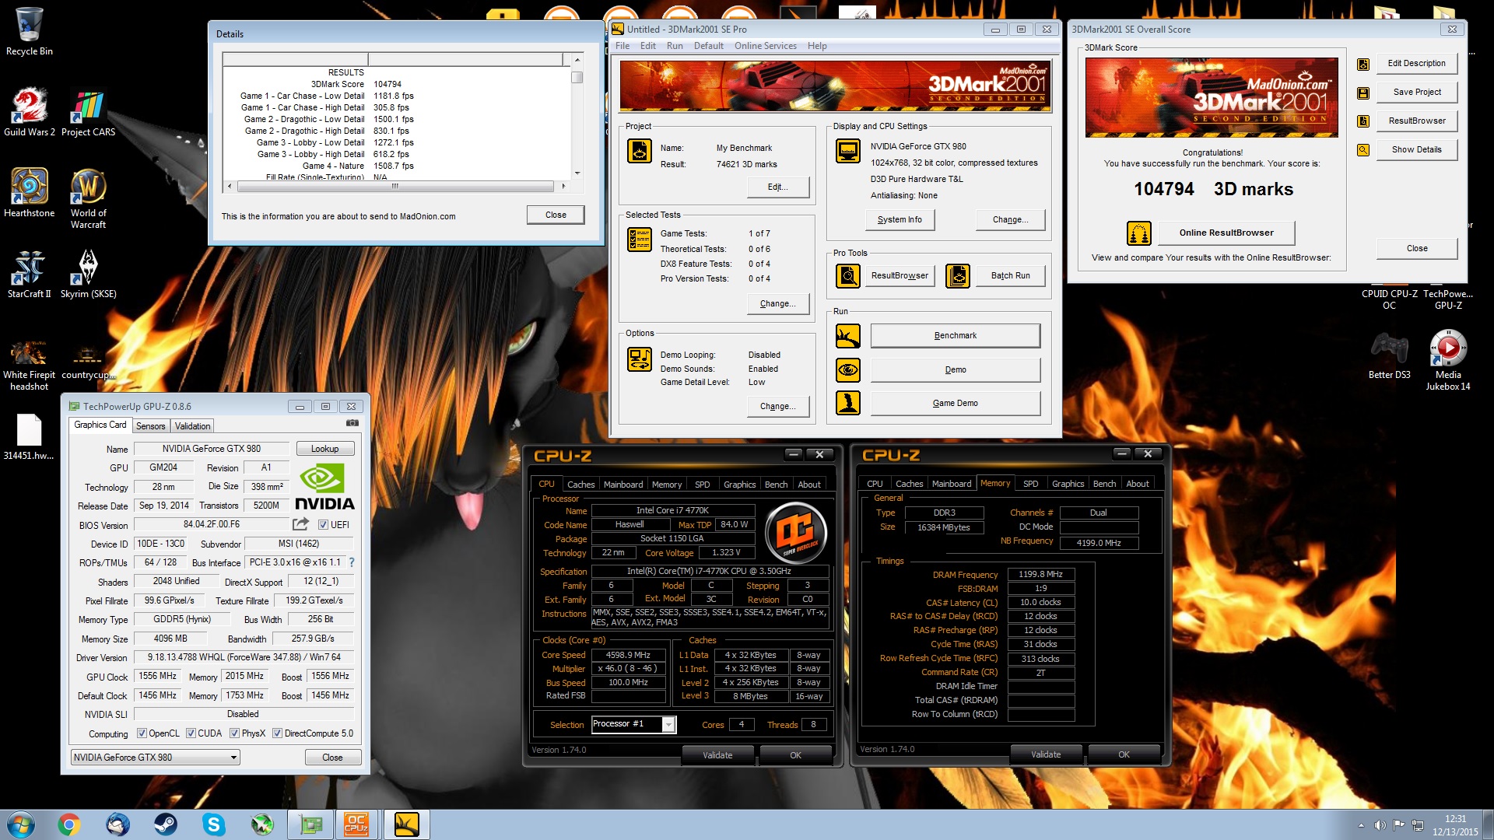Open World of Warcraft desktop shortcut
This screenshot has width=1494, height=840.
tap(88, 198)
